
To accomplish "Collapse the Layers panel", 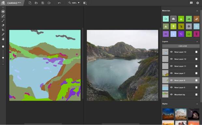I will (x=197, y=42).
